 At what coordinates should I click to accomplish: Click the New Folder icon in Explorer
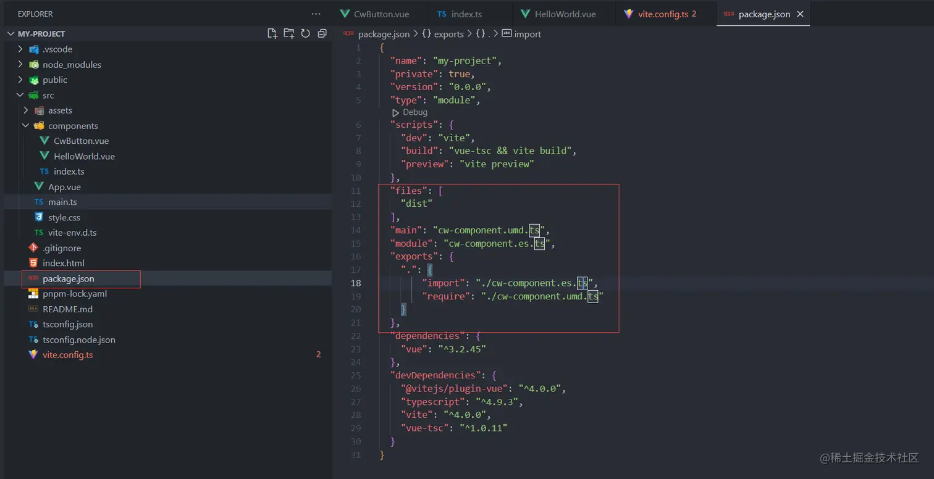288,33
